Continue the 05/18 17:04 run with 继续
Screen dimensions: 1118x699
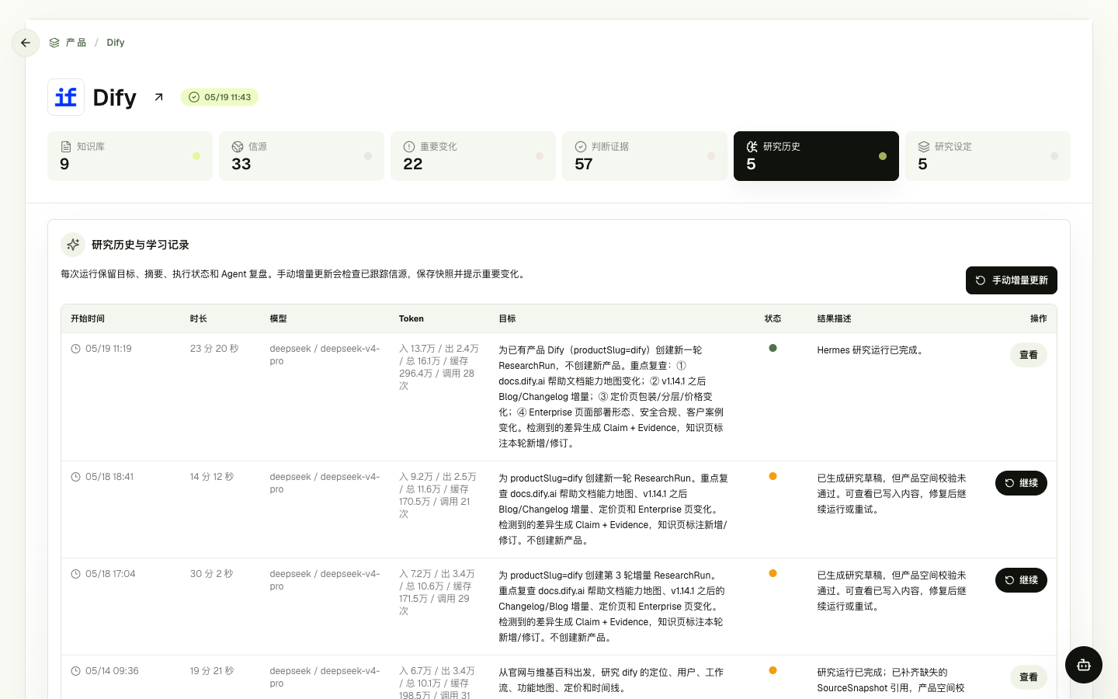coord(1021,580)
